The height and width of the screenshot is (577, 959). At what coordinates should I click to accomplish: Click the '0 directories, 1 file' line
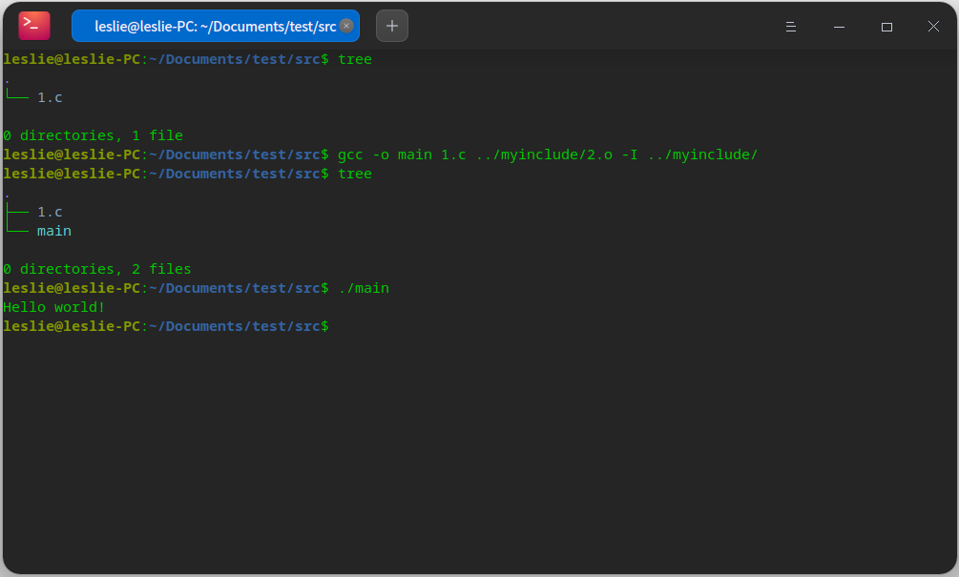point(93,135)
